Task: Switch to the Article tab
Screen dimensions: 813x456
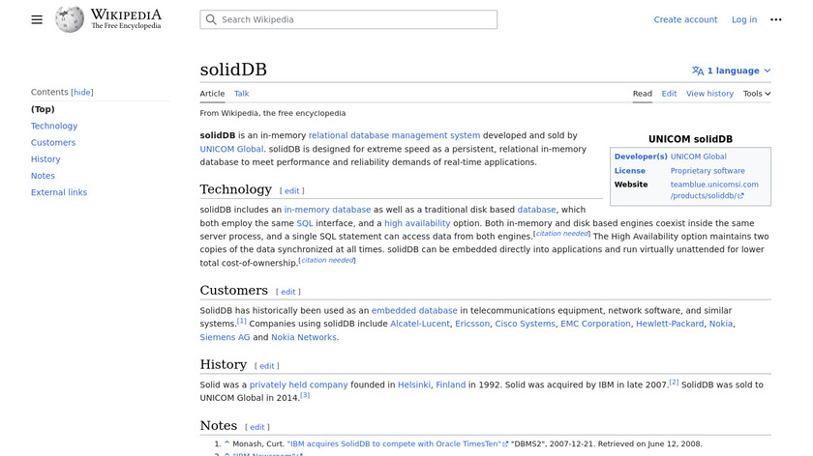Action: click(212, 94)
